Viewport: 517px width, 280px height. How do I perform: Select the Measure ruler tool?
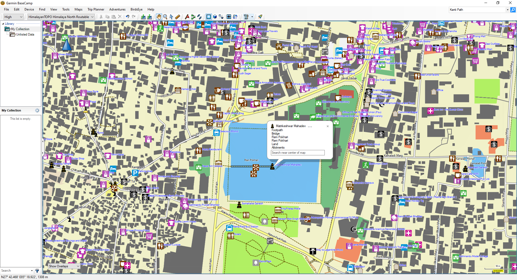(177, 17)
